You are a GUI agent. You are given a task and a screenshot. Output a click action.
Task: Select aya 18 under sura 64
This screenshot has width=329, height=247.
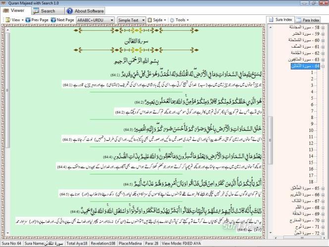click(311, 182)
